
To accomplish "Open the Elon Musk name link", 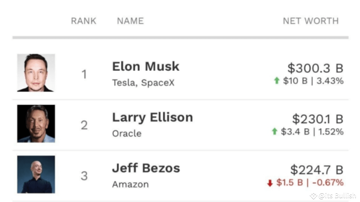I will (x=146, y=66).
